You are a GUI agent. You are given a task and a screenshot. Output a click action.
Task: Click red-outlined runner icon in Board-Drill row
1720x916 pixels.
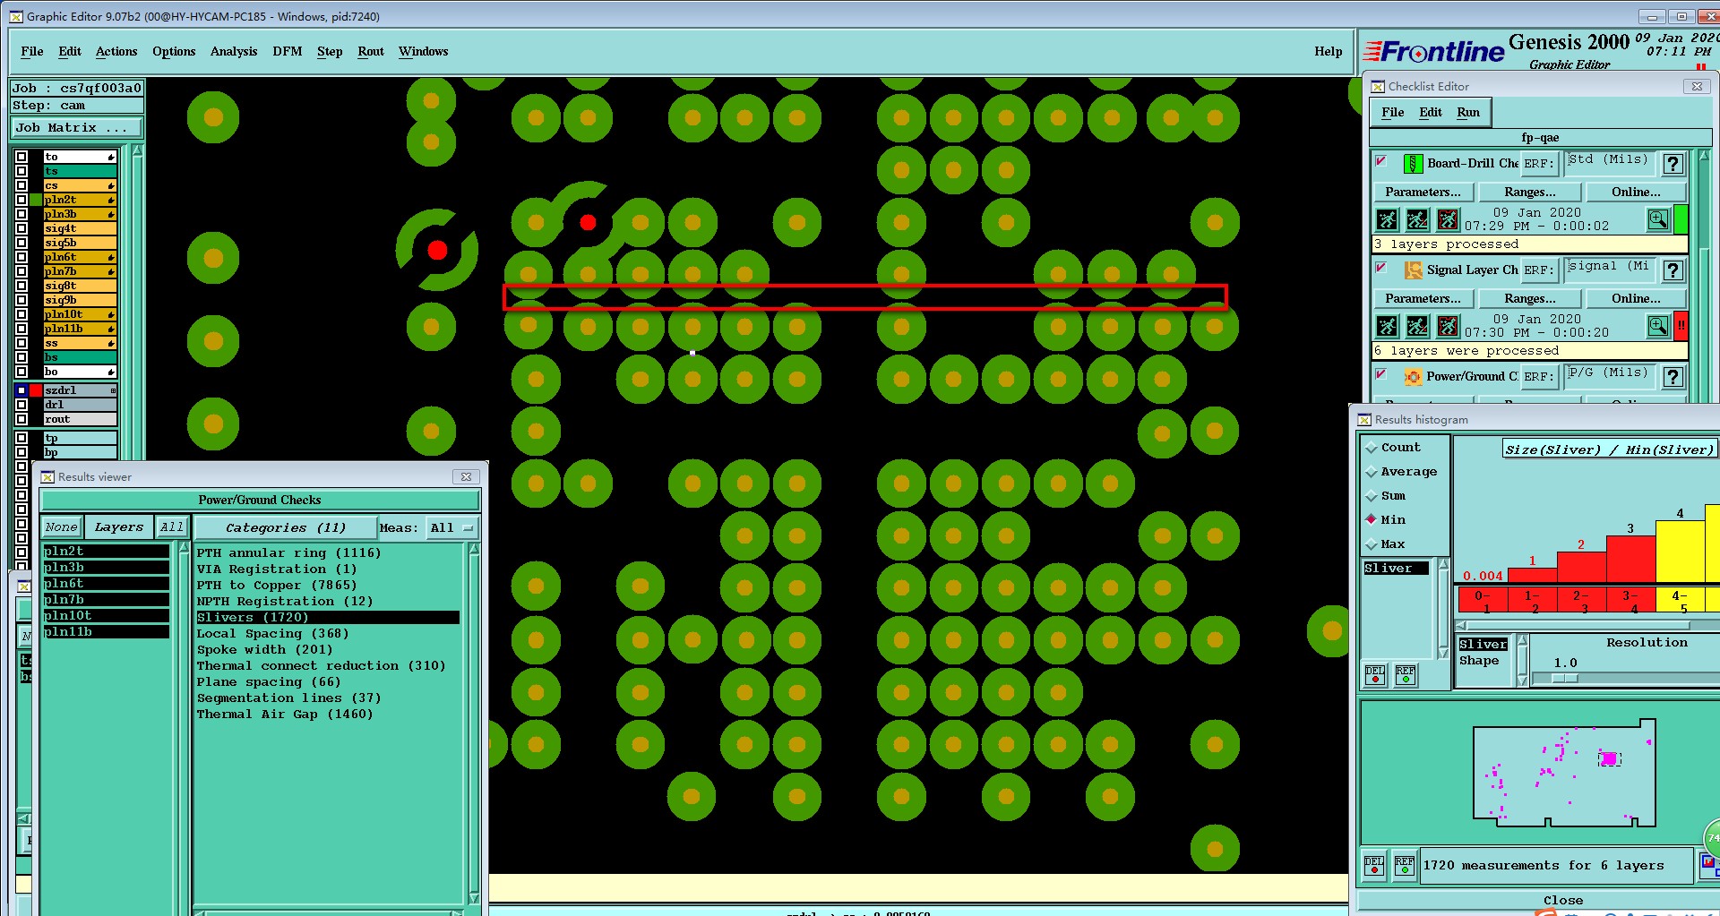[1448, 219]
